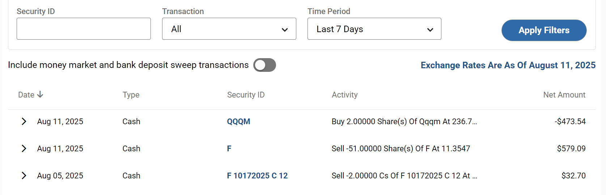This screenshot has width=606, height=195.
Task: Open the Time Period Last 7 Days dropdown
Action: coord(374,29)
